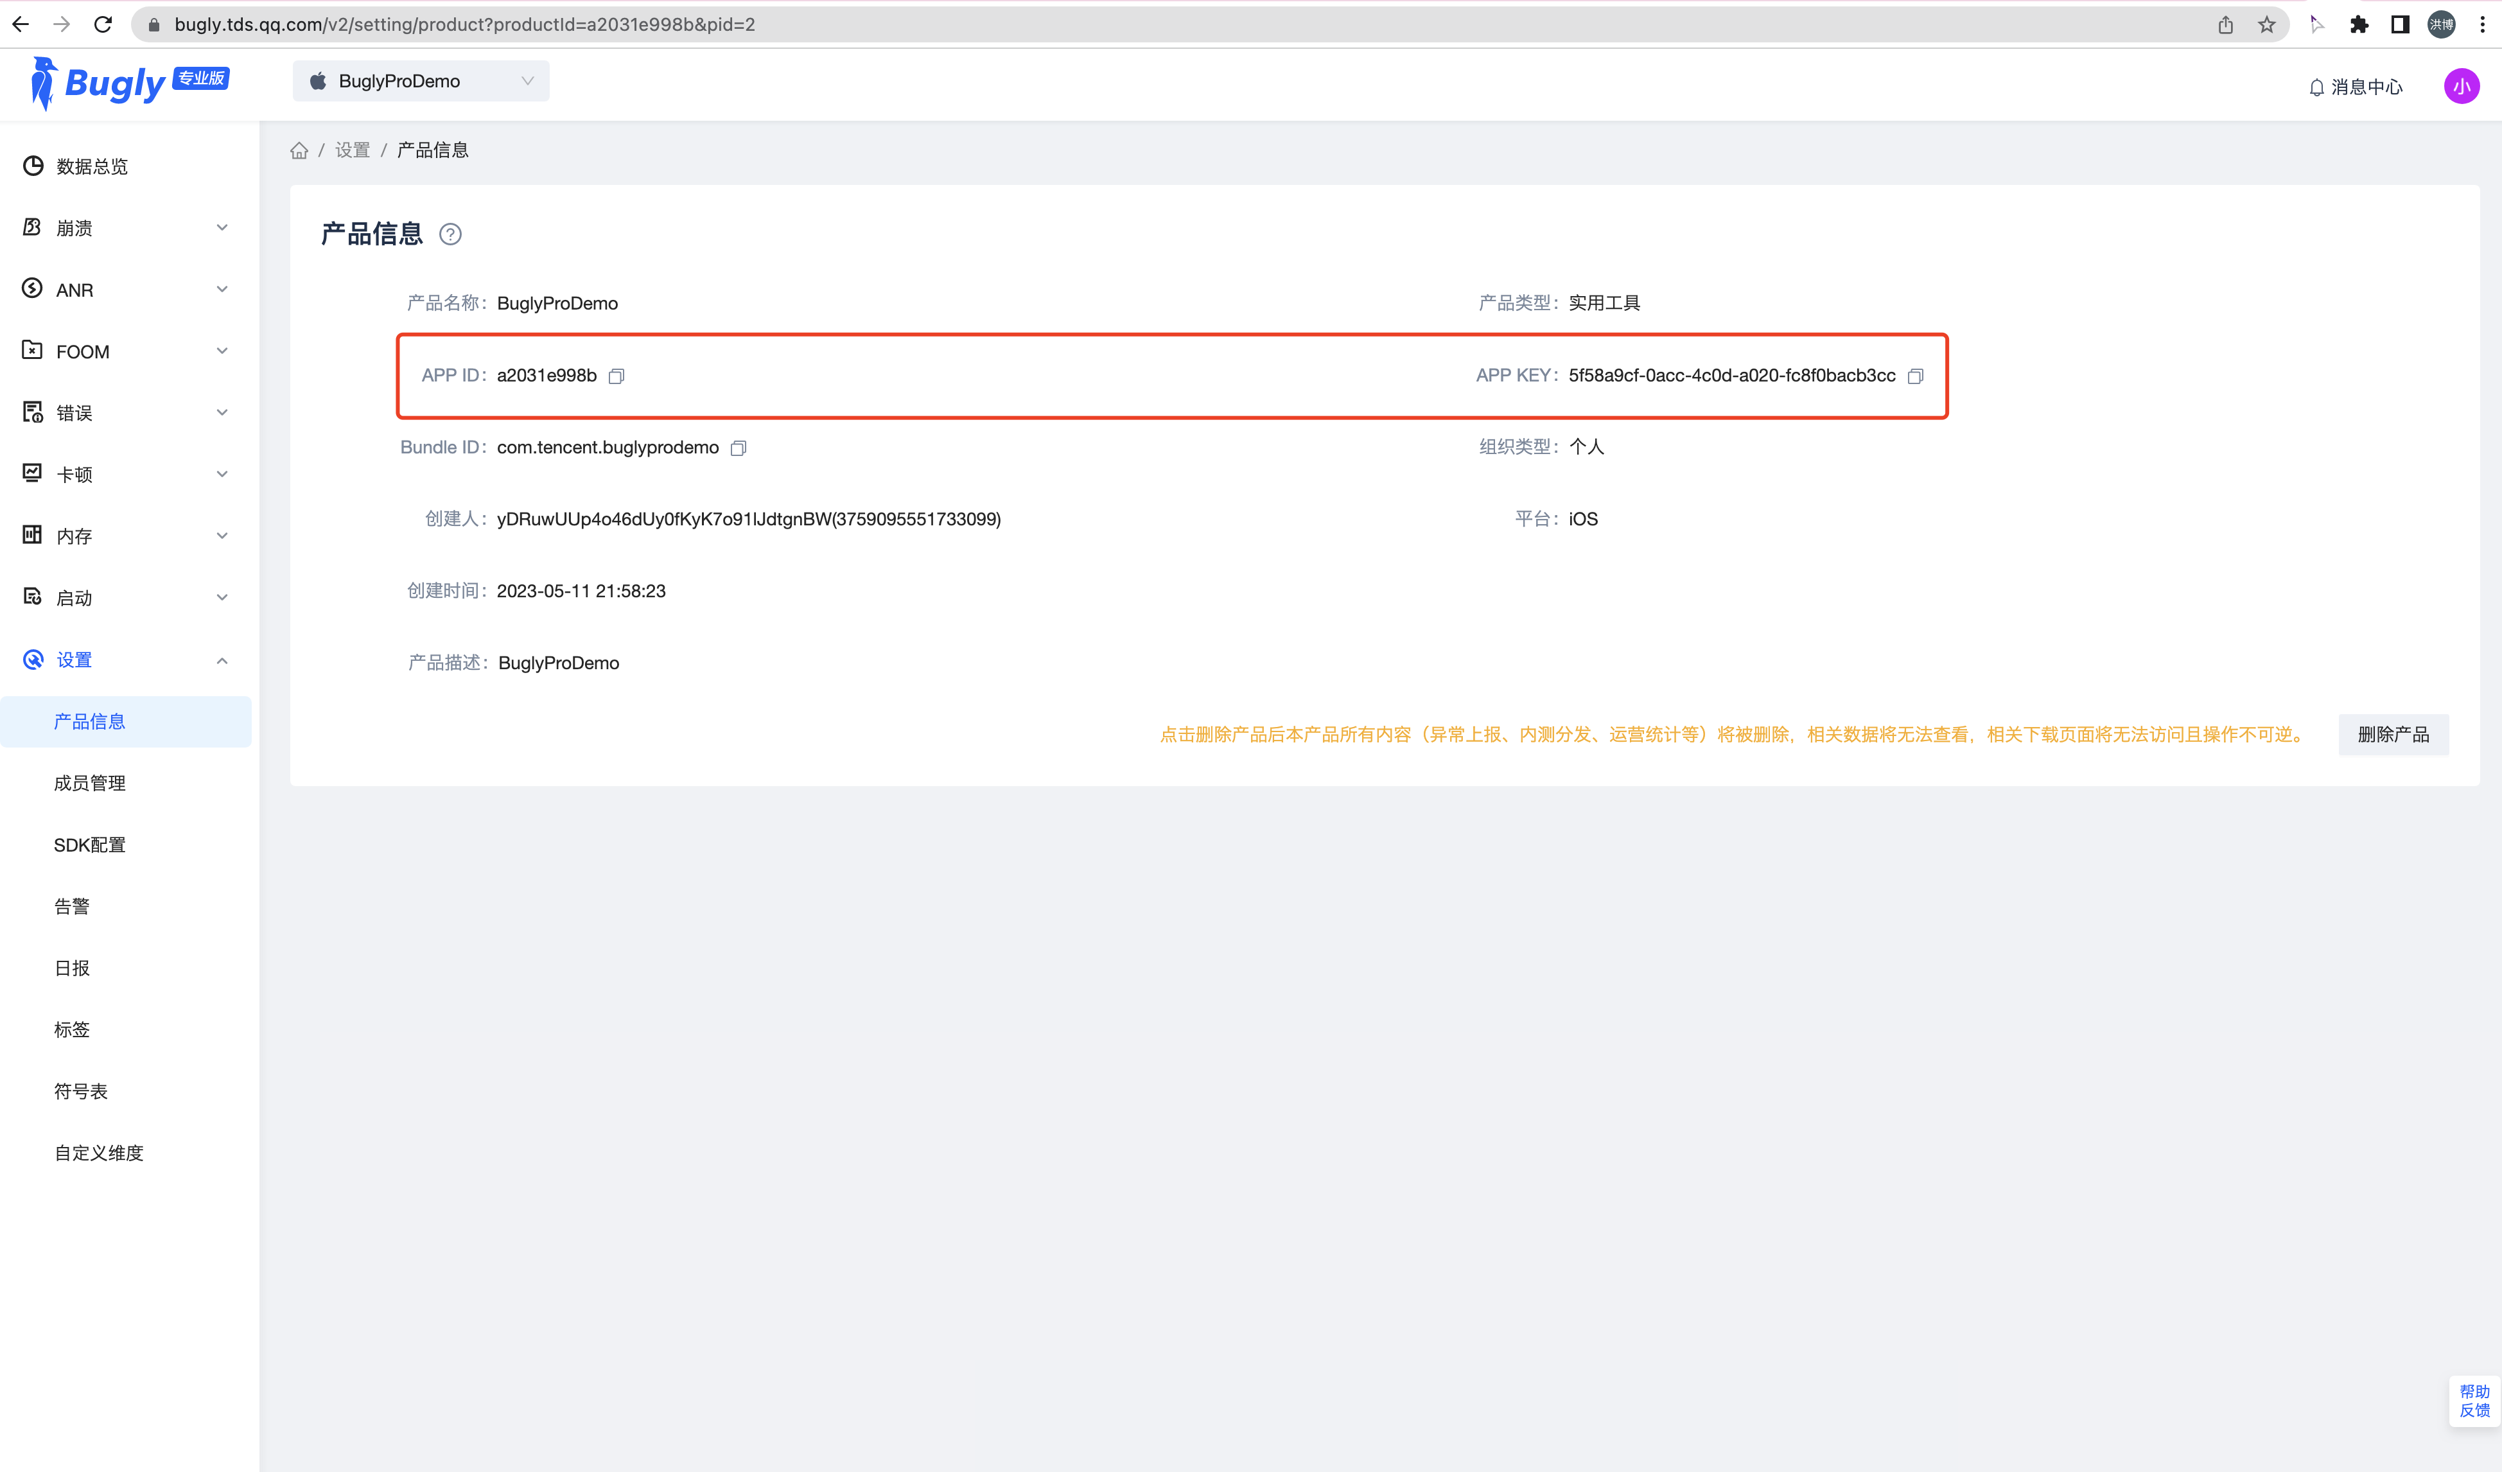The height and width of the screenshot is (1472, 2502).
Task: Copy the Bundle ID value
Action: pos(739,449)
